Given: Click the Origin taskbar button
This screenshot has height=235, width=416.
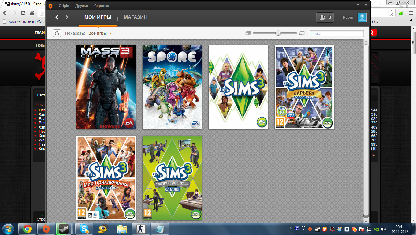Looking at the screenshot, I should (46, 229).
